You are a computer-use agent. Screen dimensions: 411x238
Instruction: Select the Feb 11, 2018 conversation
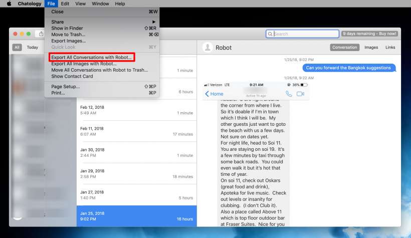click(x=136, y=131)
